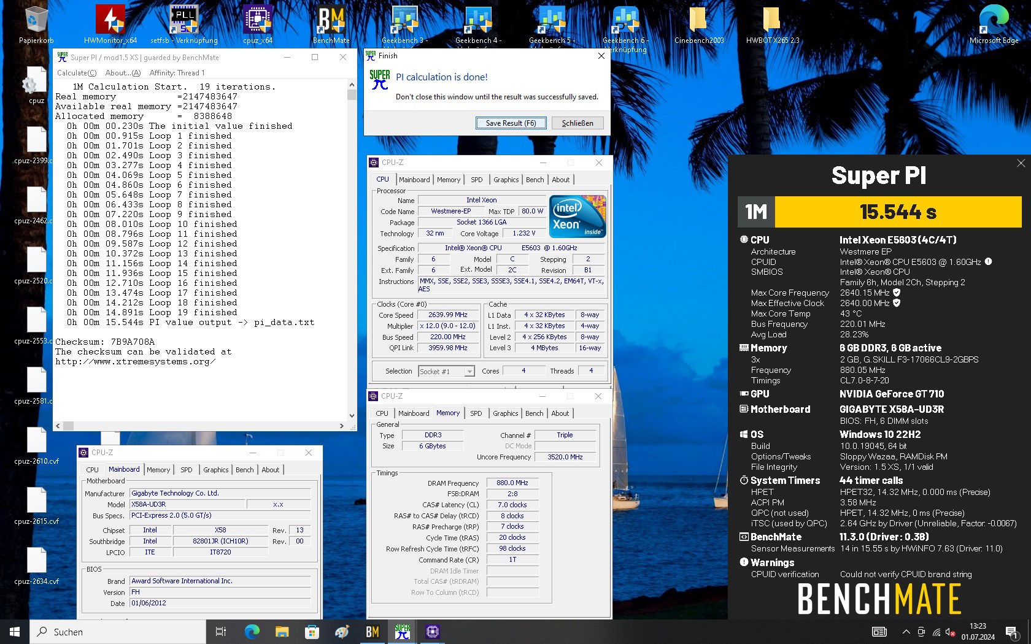The image size is (1031, 644).
Task: Click the 15.544 s result banner
Action: pos(898,212)
